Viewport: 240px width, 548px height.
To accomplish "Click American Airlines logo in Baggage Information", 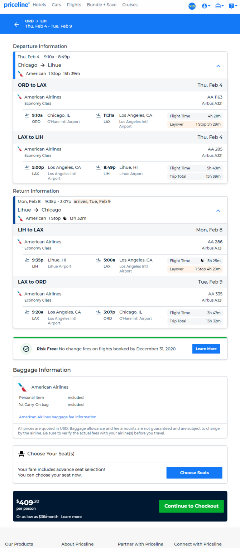I will click(x=23, y=387).
